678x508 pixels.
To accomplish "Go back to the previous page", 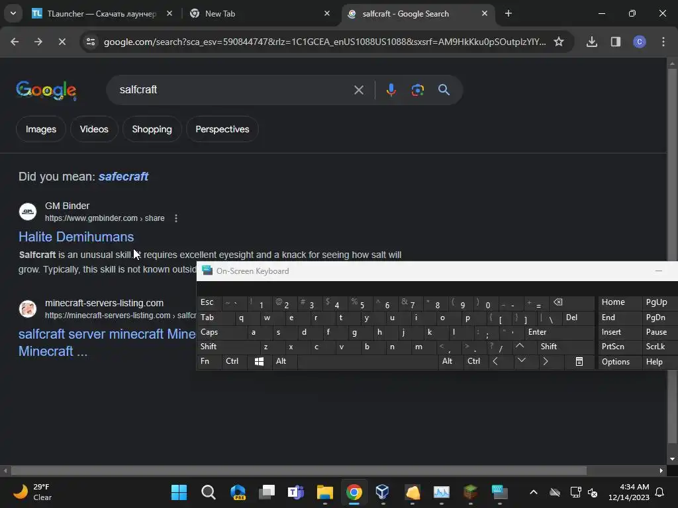I will pos(15,42).
